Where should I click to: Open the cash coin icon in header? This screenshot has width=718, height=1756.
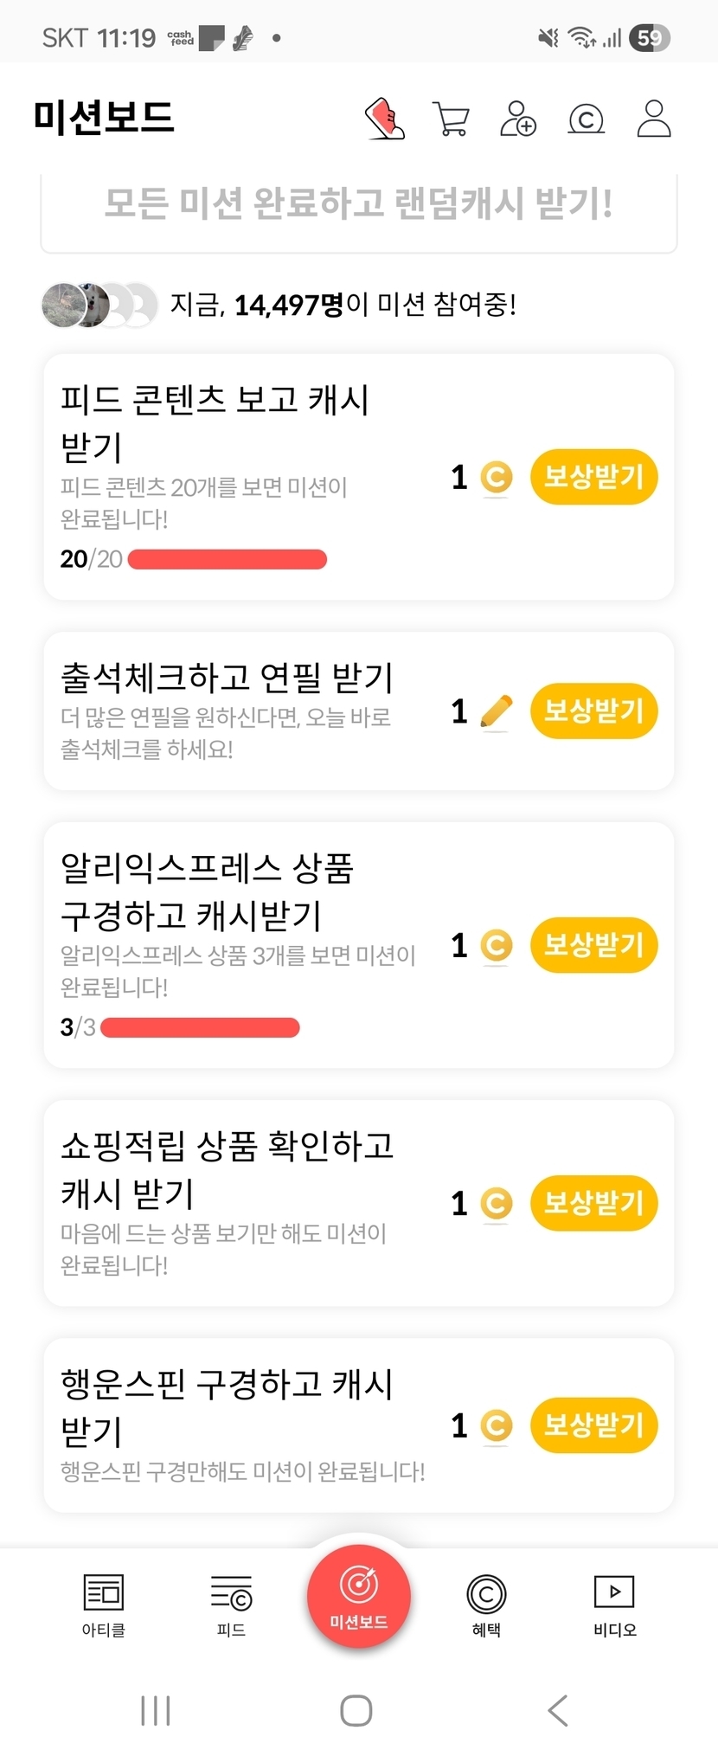pyautogui.click(x=586, y=119)
